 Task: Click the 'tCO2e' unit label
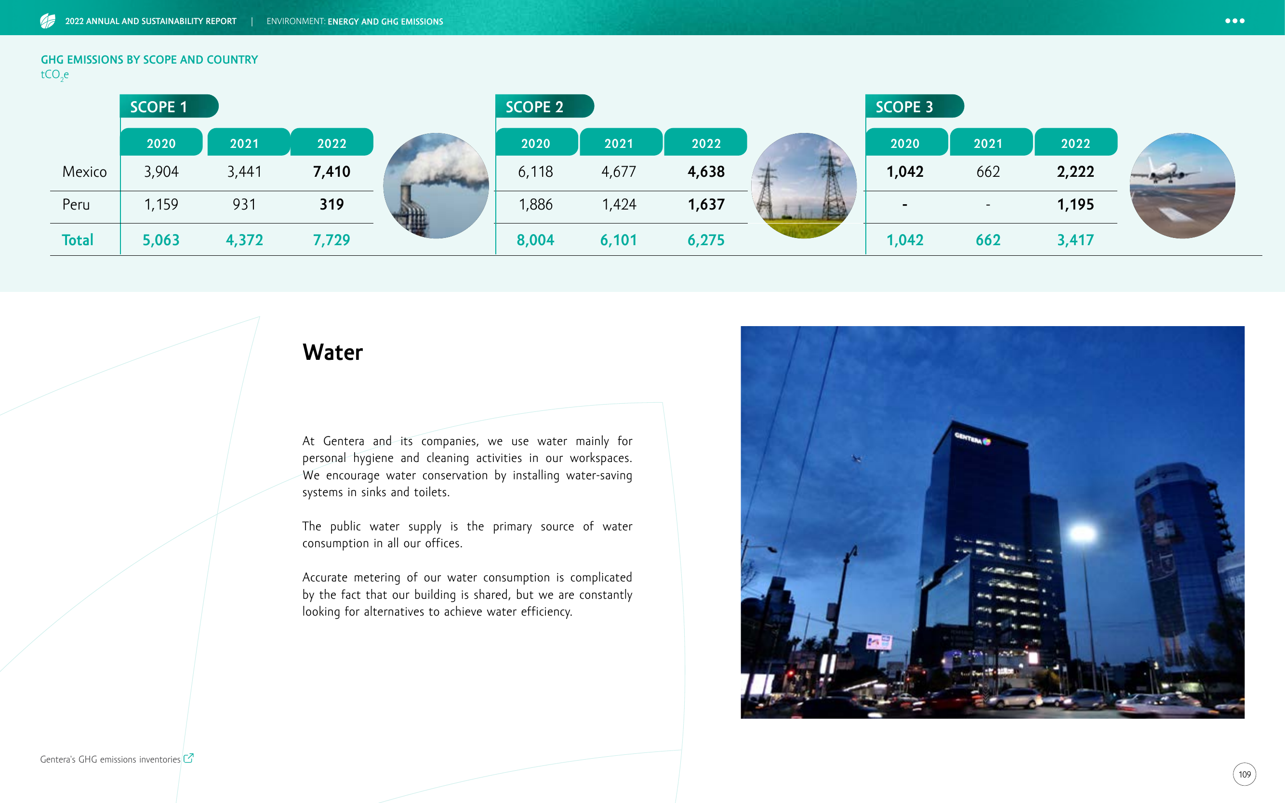(x=55, y=75)
